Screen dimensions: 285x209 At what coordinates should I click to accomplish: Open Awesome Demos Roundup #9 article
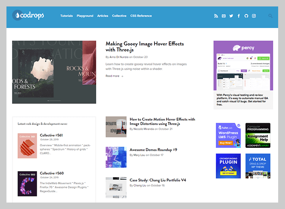[x=153, y=150]
